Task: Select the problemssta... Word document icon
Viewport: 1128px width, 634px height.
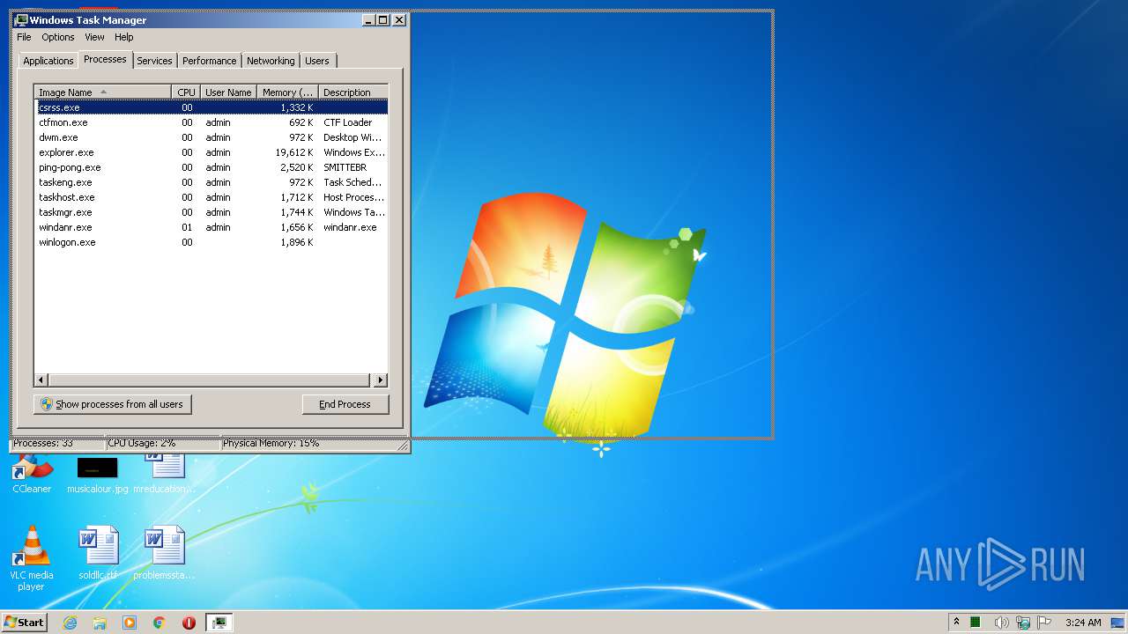Action: coord(165,553)
